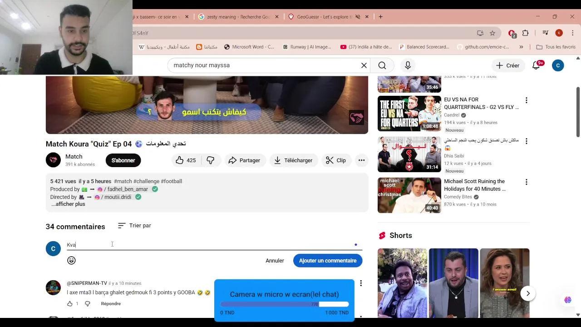Unmute the GeoGuessr tab audio icon

point(358,17)
